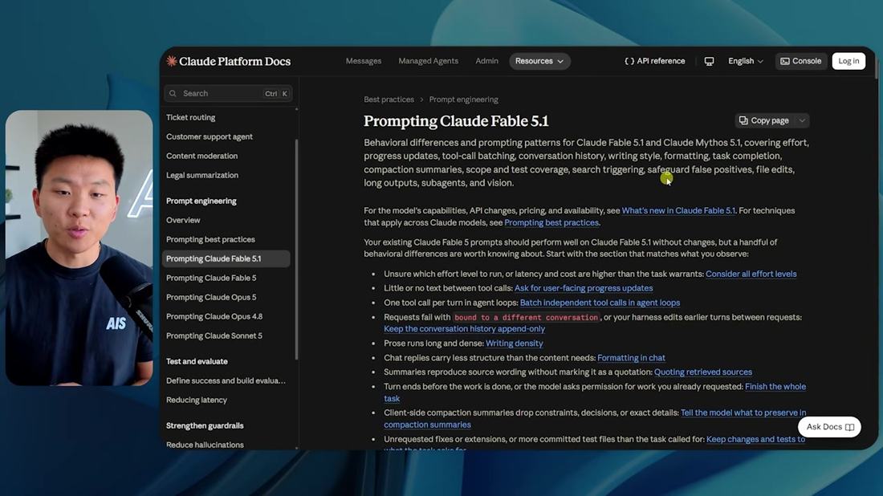The height and width of the screenshot is (496, 883).
Task: Open the Finish the whole task link
Action: tap(775, 387)
